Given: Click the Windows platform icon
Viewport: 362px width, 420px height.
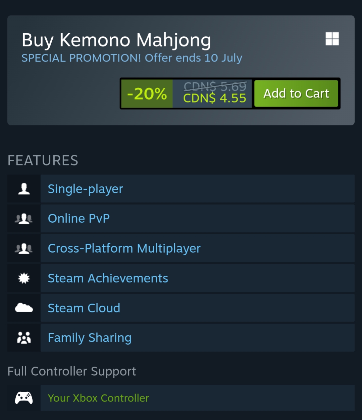Looking at the screenshot, I should point(332,39).
